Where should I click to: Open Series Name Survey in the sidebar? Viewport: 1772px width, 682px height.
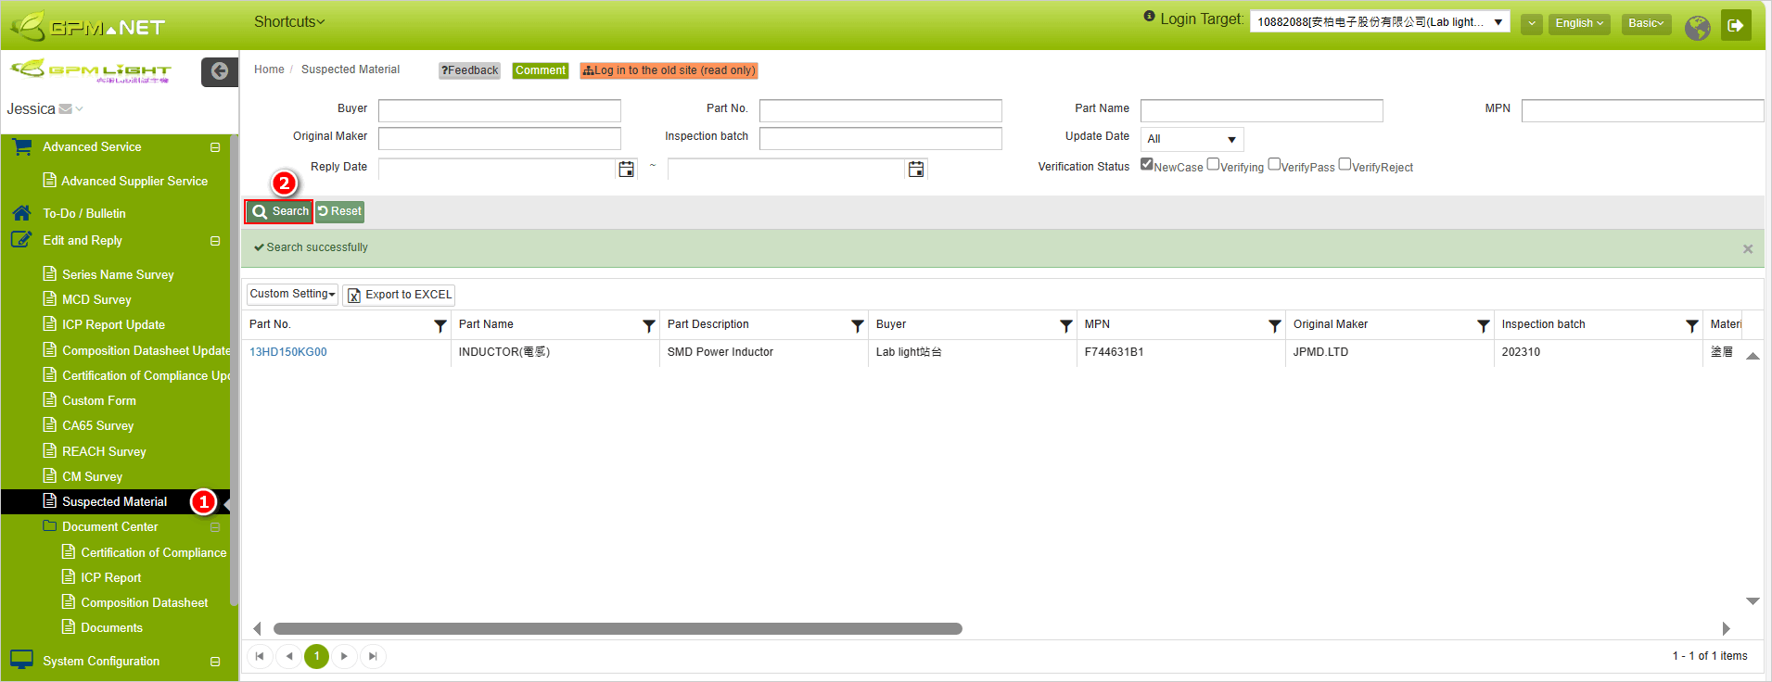pyautogui.click(x=118, y=274)
